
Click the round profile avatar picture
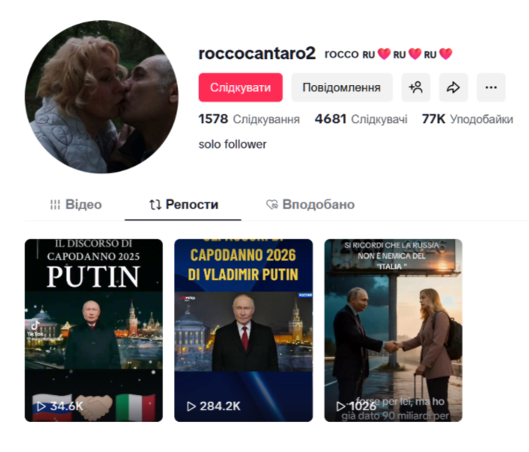101,97
